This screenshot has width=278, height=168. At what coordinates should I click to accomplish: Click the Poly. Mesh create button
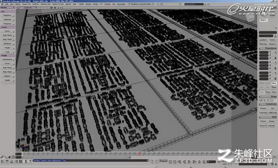tap(7, 39)
